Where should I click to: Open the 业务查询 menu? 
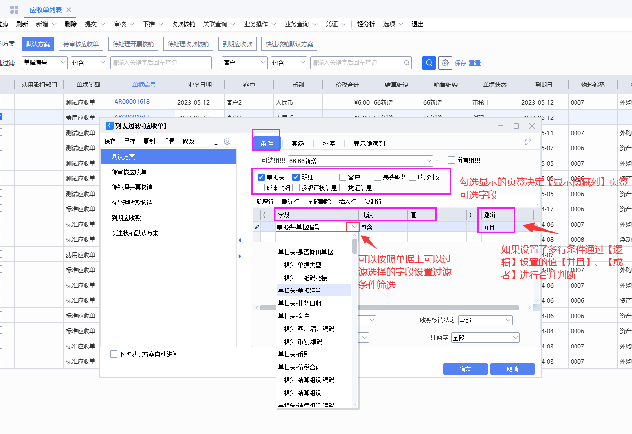coord(301,24)
